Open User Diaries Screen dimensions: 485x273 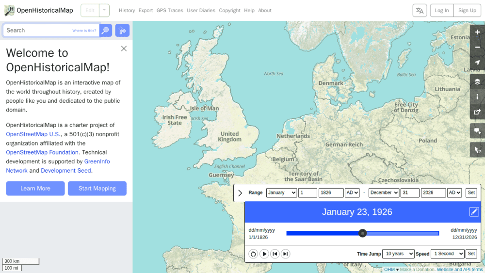pyautogui.click(x=201, y=11)
